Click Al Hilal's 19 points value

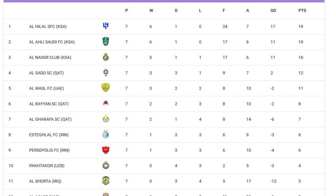301,27
